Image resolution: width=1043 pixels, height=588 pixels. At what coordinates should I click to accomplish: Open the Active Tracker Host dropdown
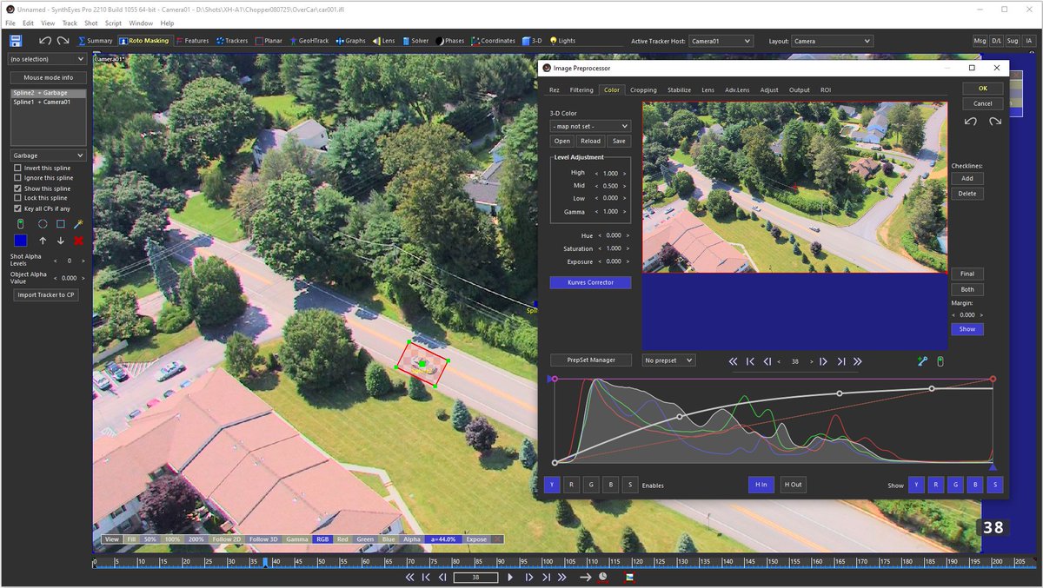pyautogui.click(x=723, y=40)
